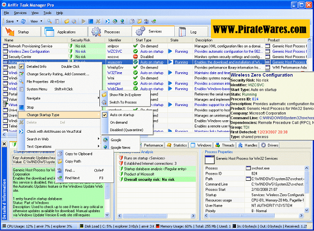Click Find... Ctrl+F menu item
The width and height of the screenshot is (314, 231).
tap(84, 170)
